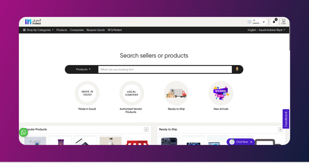
Task: Open Request Quote menu item
Action: click(x=96, y=30)
